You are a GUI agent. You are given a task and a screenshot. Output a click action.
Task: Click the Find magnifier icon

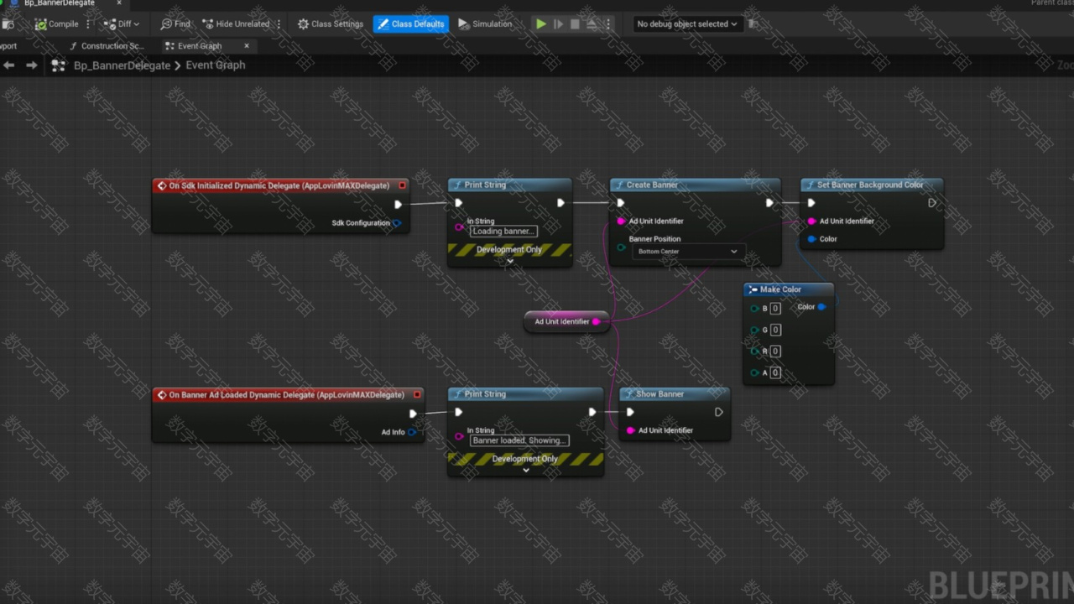(166, 24)
